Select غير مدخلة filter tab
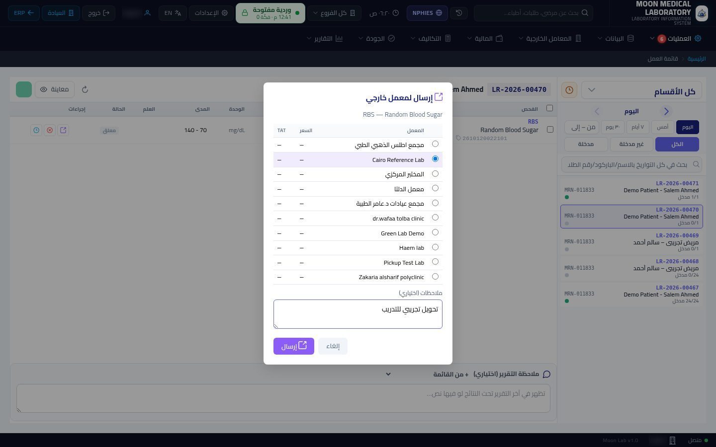The image size is (716, 447). [631, 144]
